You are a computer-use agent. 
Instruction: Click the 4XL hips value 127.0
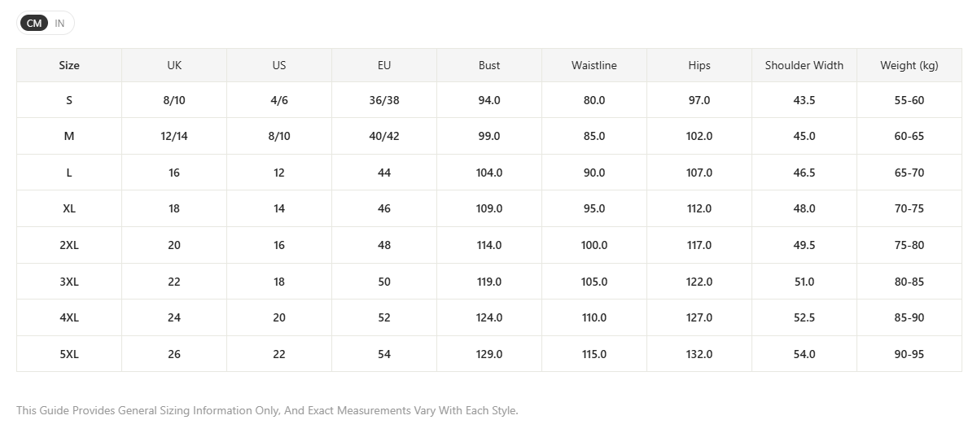point(699,317)
